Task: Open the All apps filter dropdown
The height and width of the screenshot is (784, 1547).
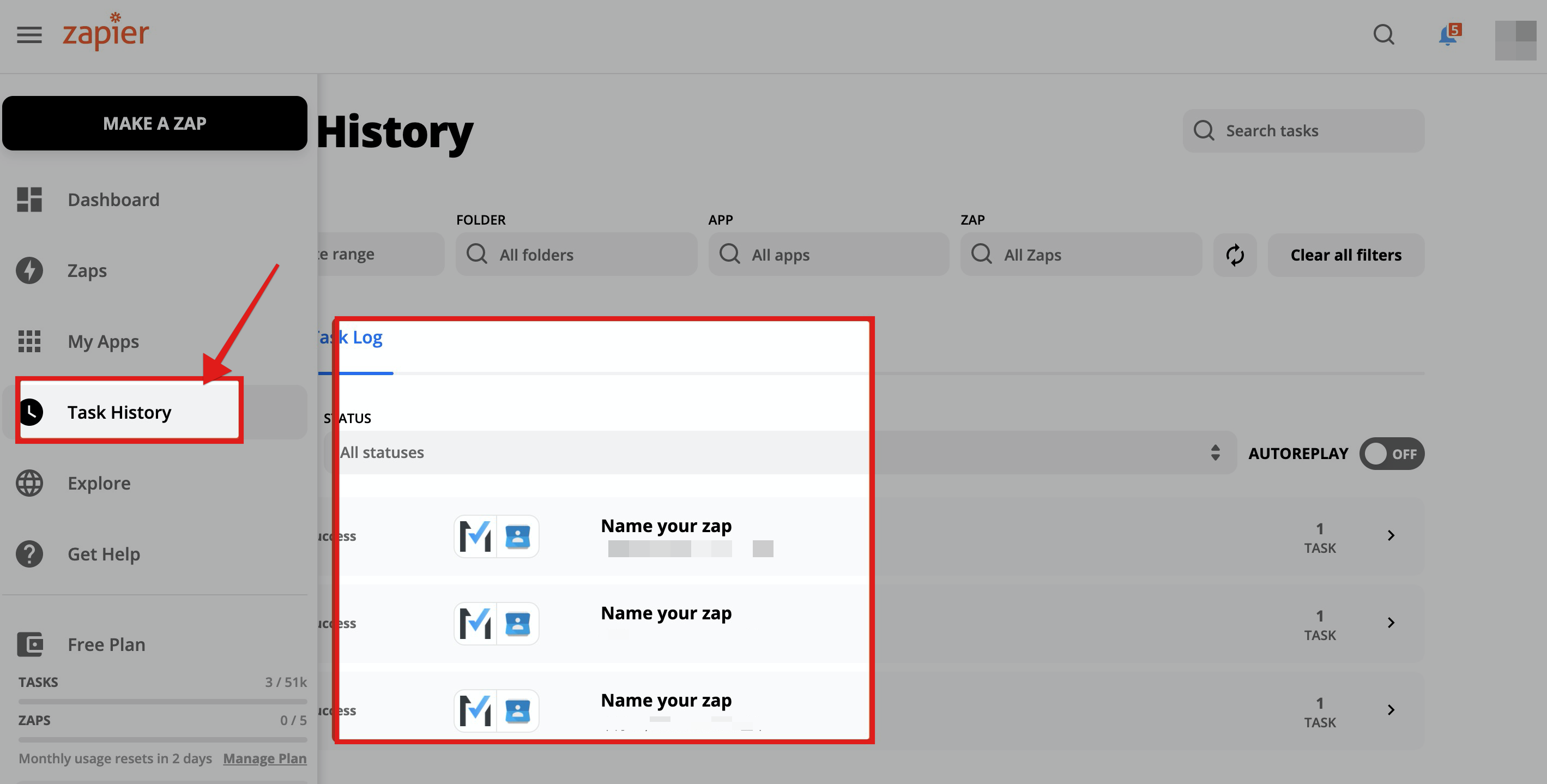Action: 828,255
